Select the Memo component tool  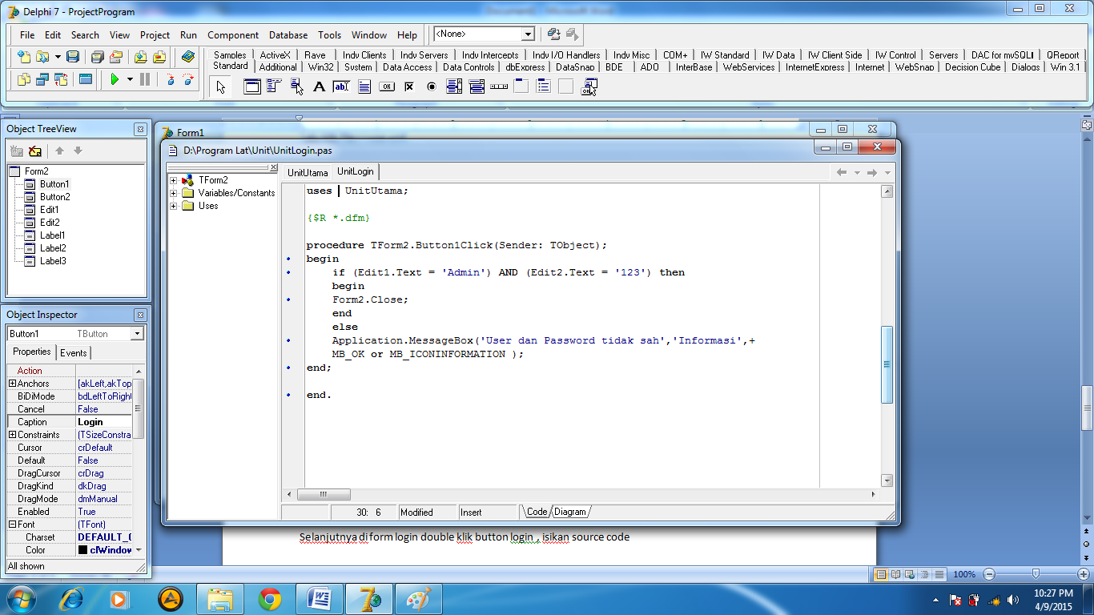point(364,86)
